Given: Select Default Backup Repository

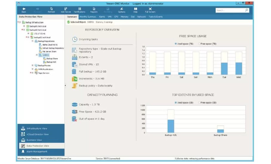Looking at the screenshot, I should [53, 48].
